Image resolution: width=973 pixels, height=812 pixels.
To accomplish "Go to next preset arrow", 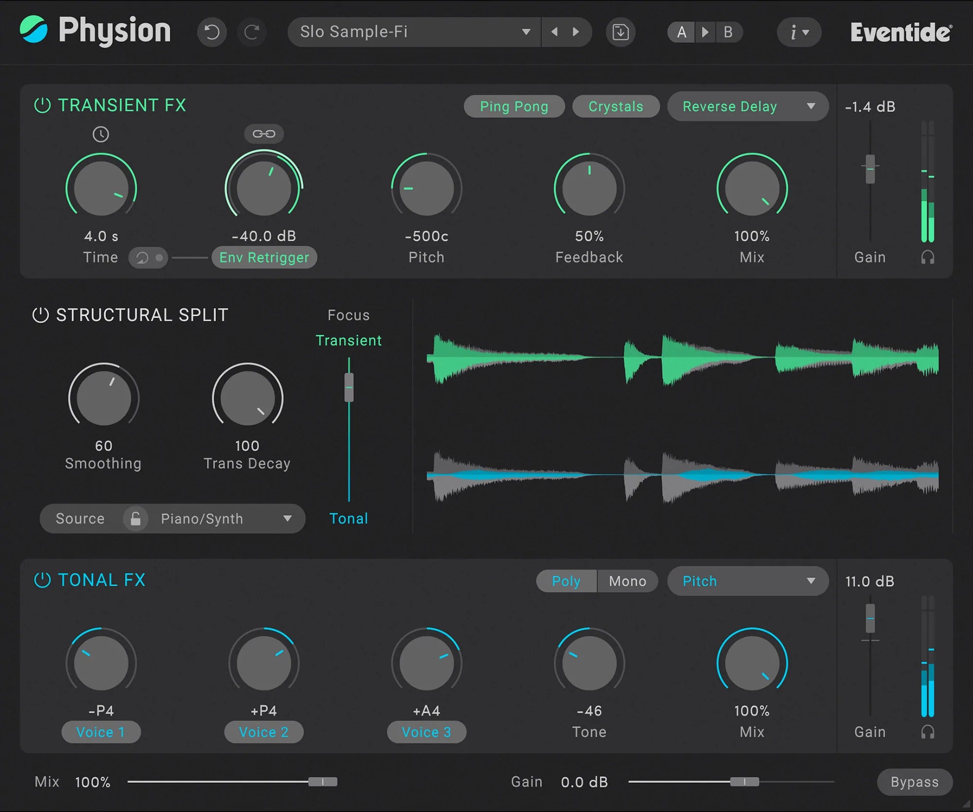I will click(576, 32).
